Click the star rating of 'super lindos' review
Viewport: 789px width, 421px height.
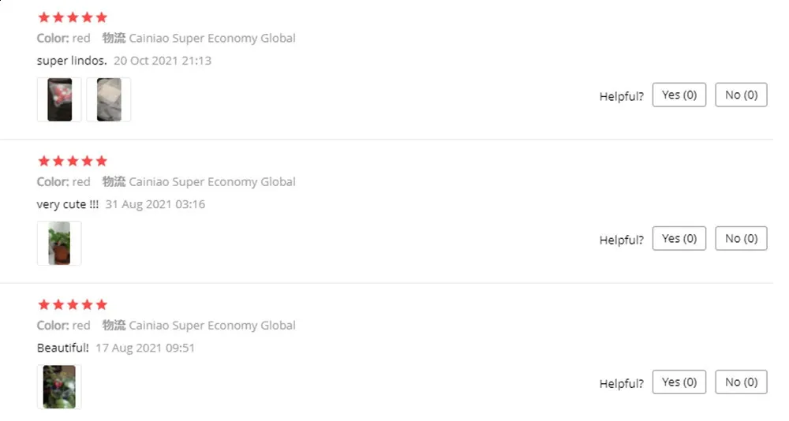click(x=73, y=17)
